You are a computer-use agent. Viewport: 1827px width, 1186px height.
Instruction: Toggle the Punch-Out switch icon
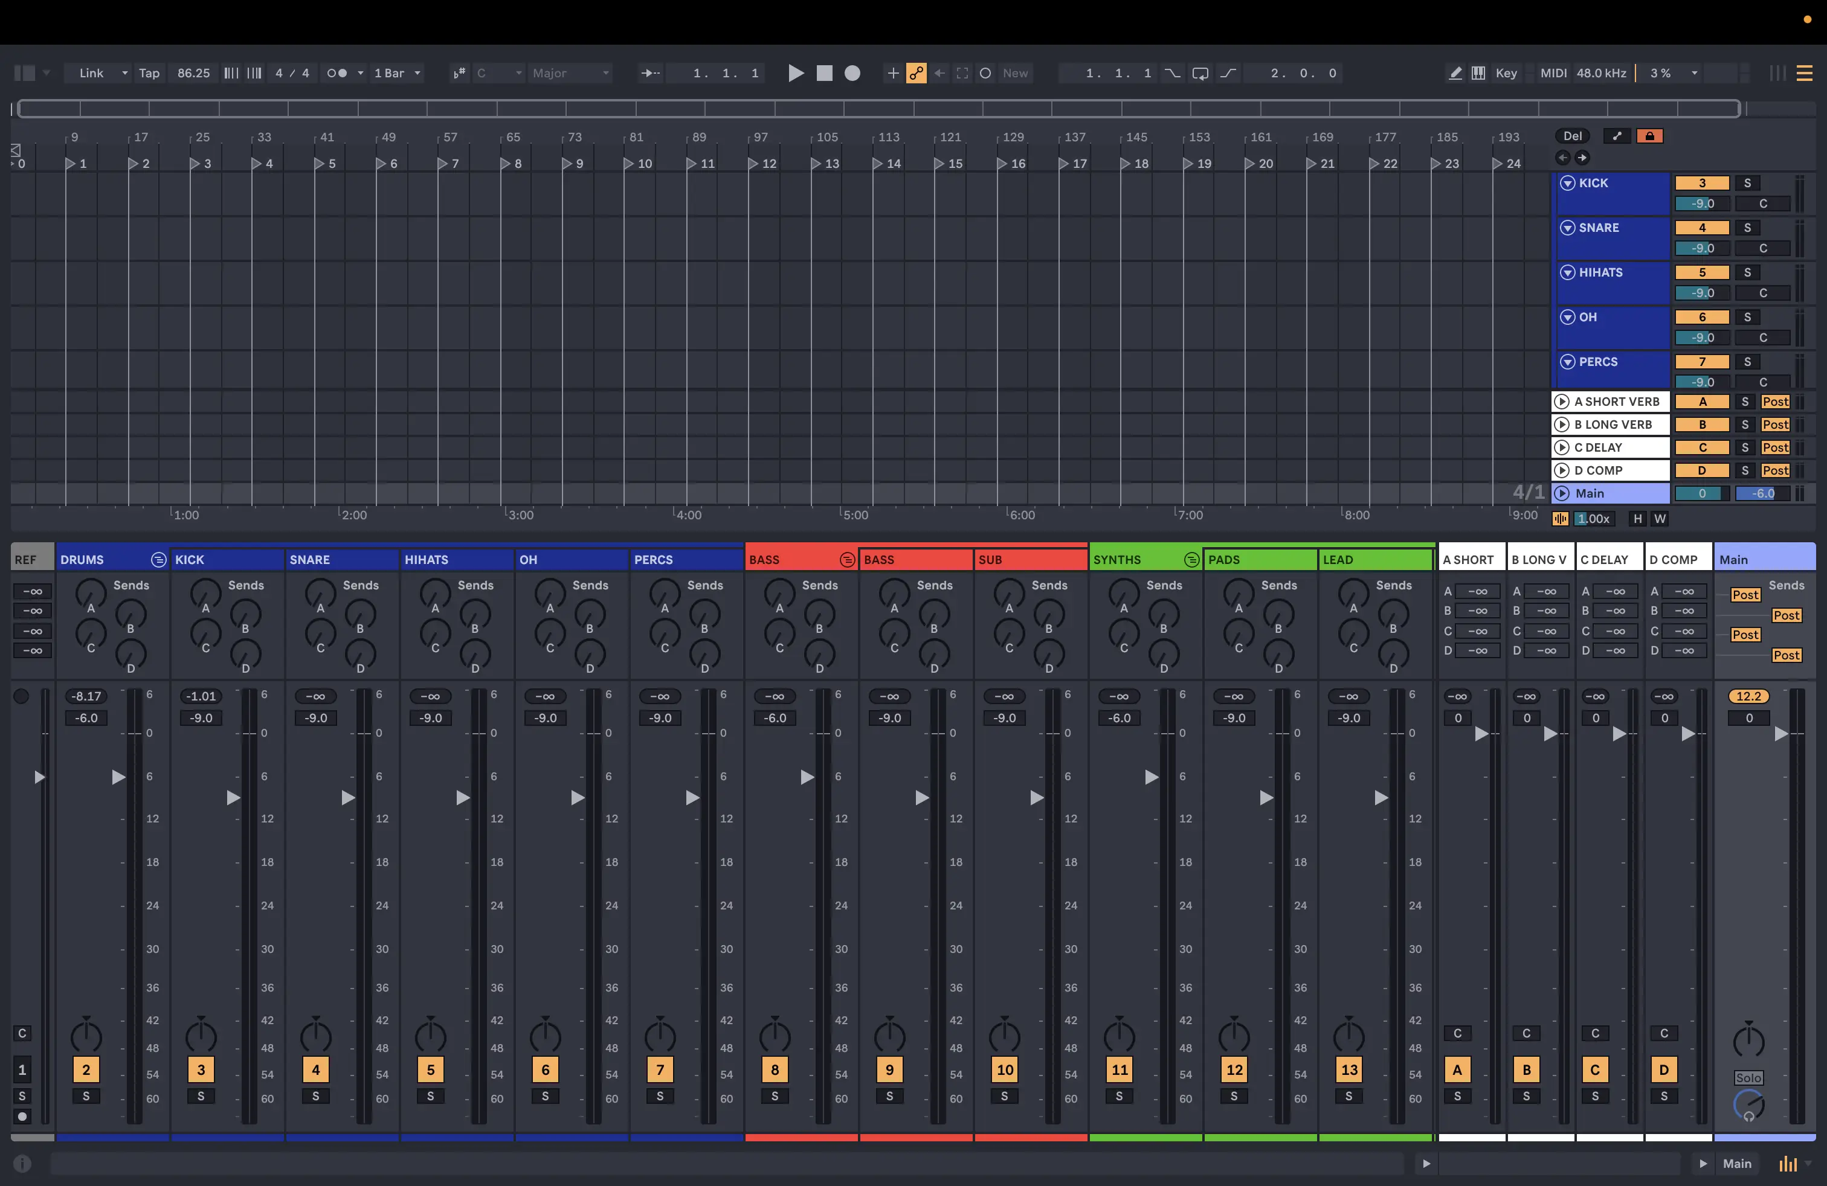(1228, 73)
